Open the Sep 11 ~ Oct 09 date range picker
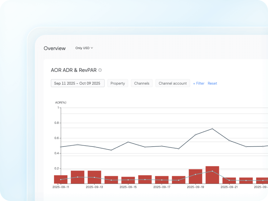Image resolution: width=268 pixels, height=201 pixels. (x=77, y=83)
